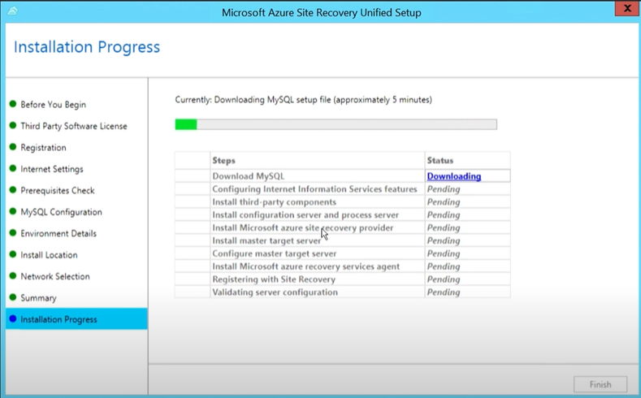Click the Steps column header

[x=318, y=160]
